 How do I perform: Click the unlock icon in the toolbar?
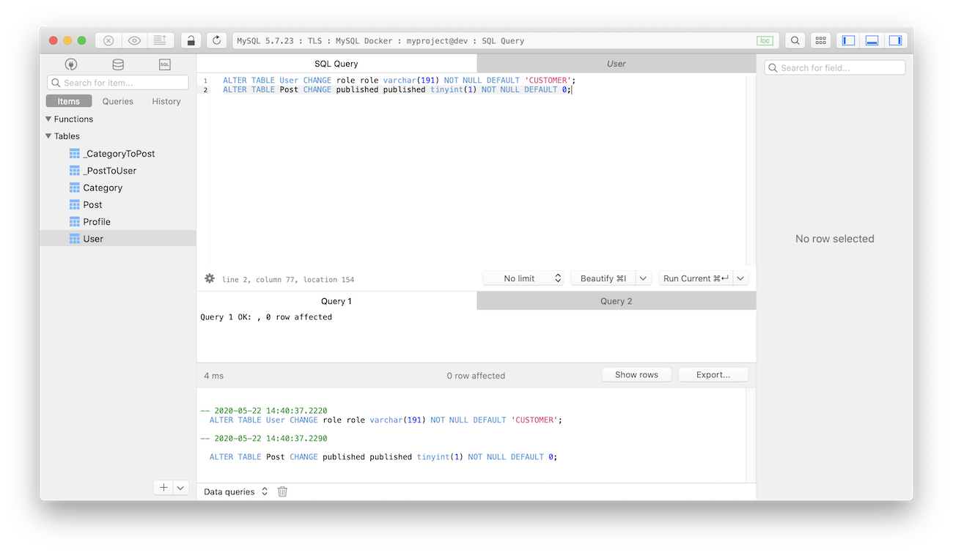(190, 40)
